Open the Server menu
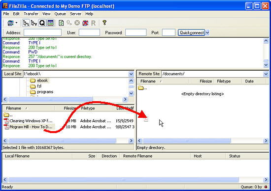271x191 pixels. coord(75,14)
